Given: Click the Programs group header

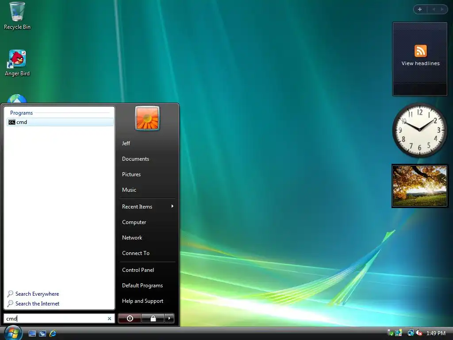Looking at the screenshot, I should (x=21, y=113).
